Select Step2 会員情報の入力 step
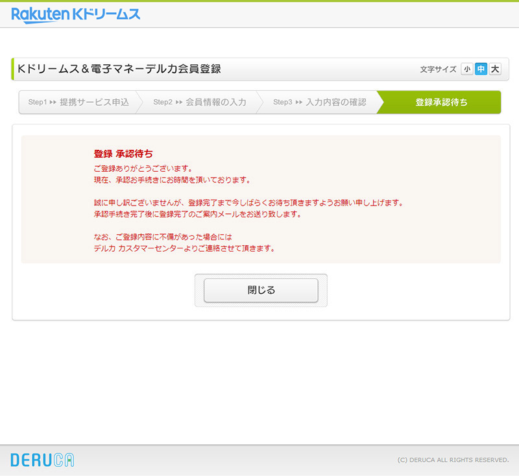Image resolution: width=519 pixels, height=476 pixels. click(200, 102)
